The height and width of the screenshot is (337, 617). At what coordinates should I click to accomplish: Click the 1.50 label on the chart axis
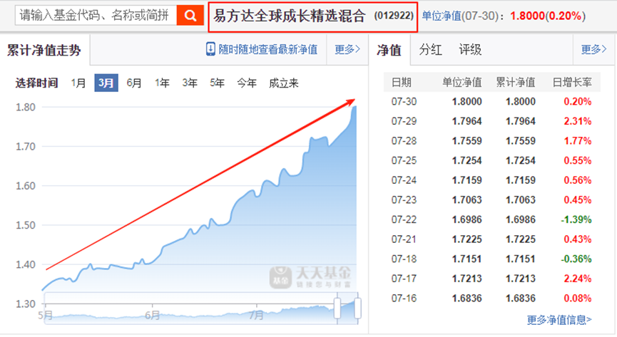25,225
